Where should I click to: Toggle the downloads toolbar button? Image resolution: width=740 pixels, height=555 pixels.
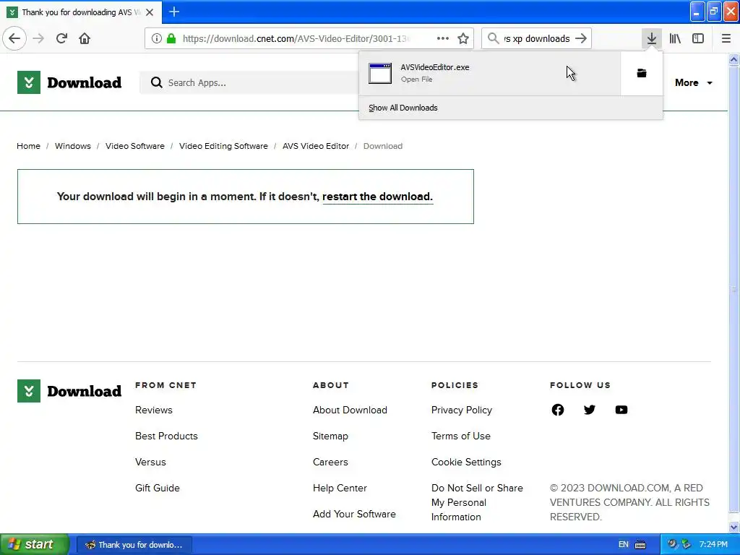652,38
